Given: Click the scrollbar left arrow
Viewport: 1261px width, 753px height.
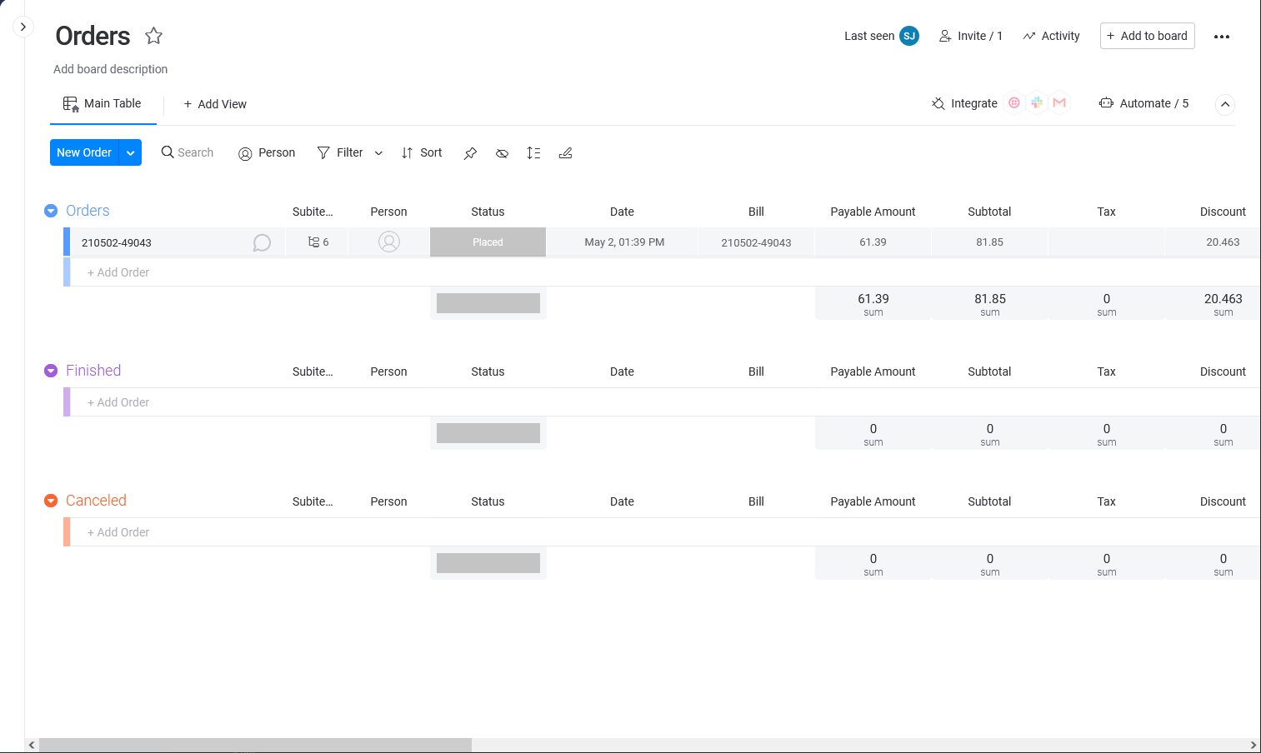Looking at the screenshot, I should (32, 745).
